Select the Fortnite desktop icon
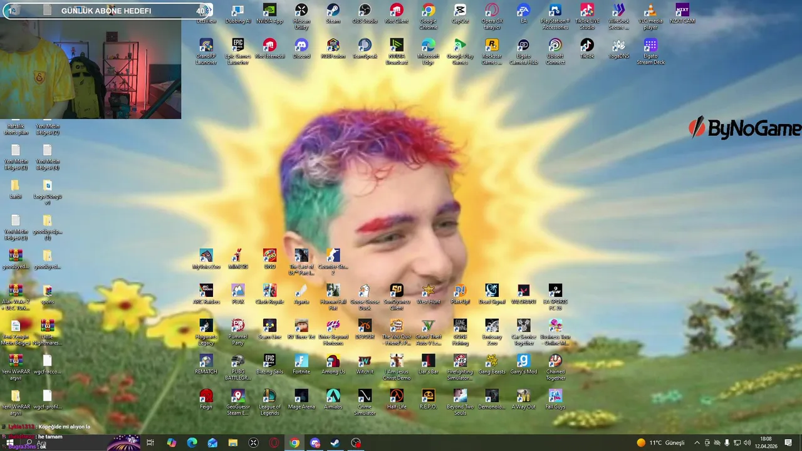 pos(301,365)
